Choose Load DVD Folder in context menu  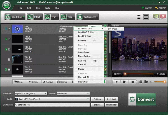[88, 32]
